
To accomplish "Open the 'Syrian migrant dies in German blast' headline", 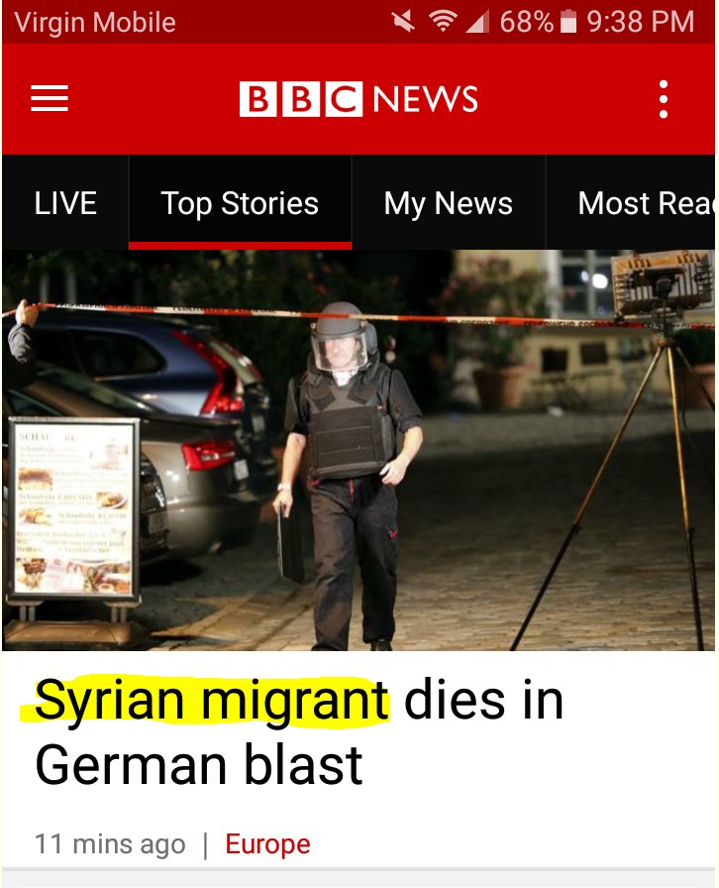I will pos(299,731).
